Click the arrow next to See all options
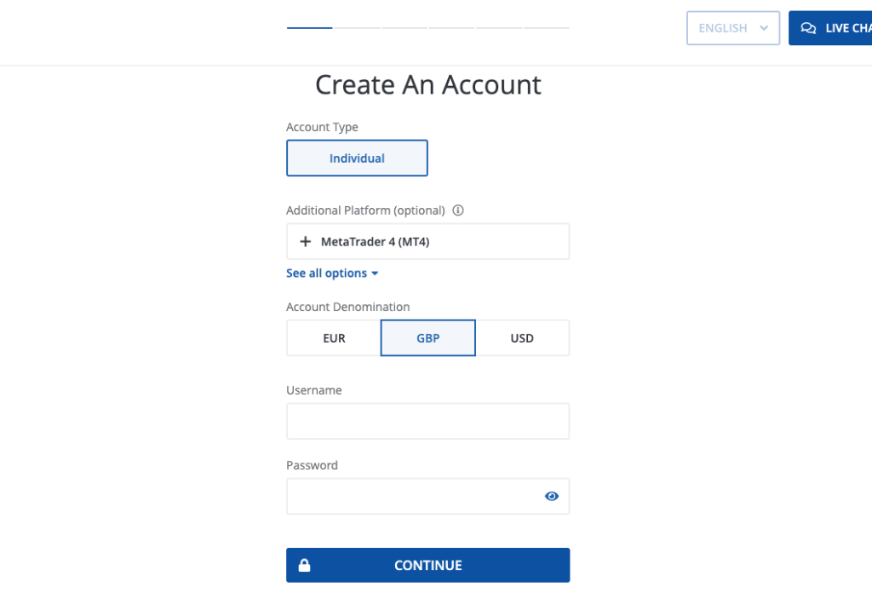Screen dimensions: 872x599 373,273
